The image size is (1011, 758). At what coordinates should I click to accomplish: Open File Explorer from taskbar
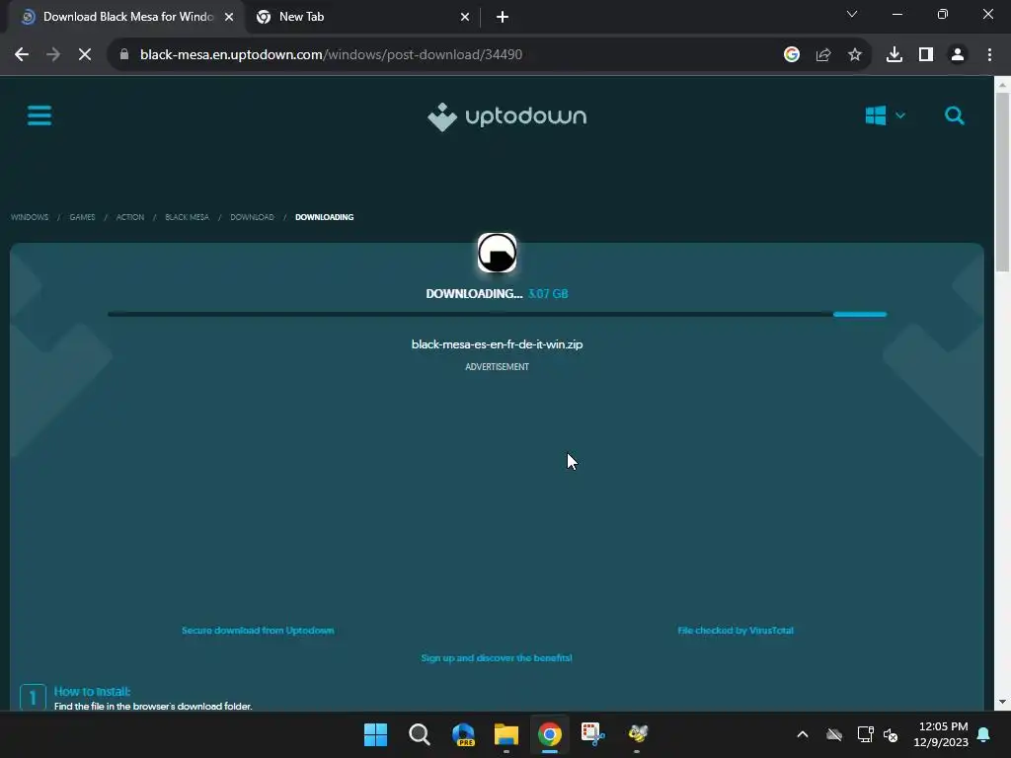coord(506,734)
